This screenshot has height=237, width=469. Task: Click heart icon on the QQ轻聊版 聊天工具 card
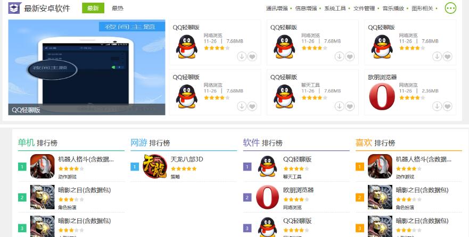350,106
